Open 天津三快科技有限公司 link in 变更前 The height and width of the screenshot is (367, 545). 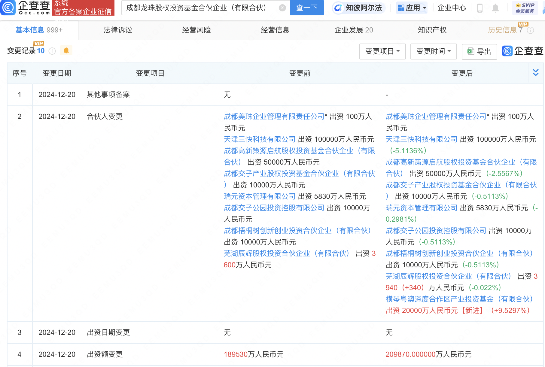(260, 139)
